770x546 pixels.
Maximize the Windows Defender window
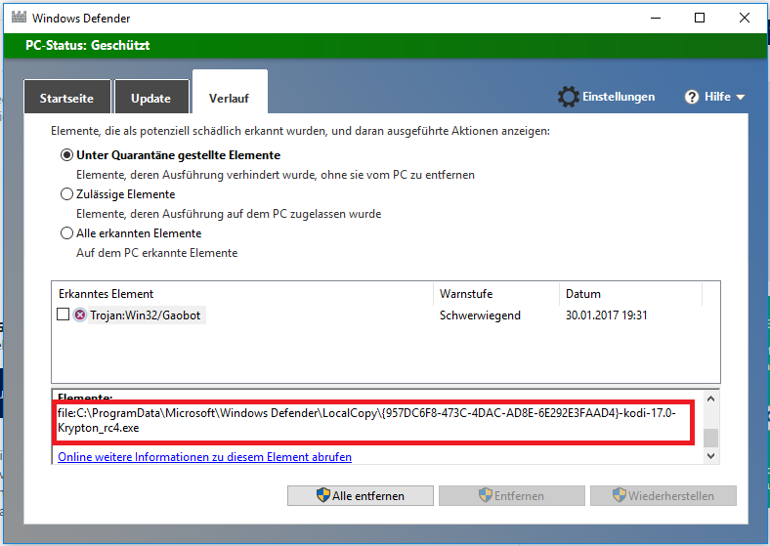click(700, 19)
